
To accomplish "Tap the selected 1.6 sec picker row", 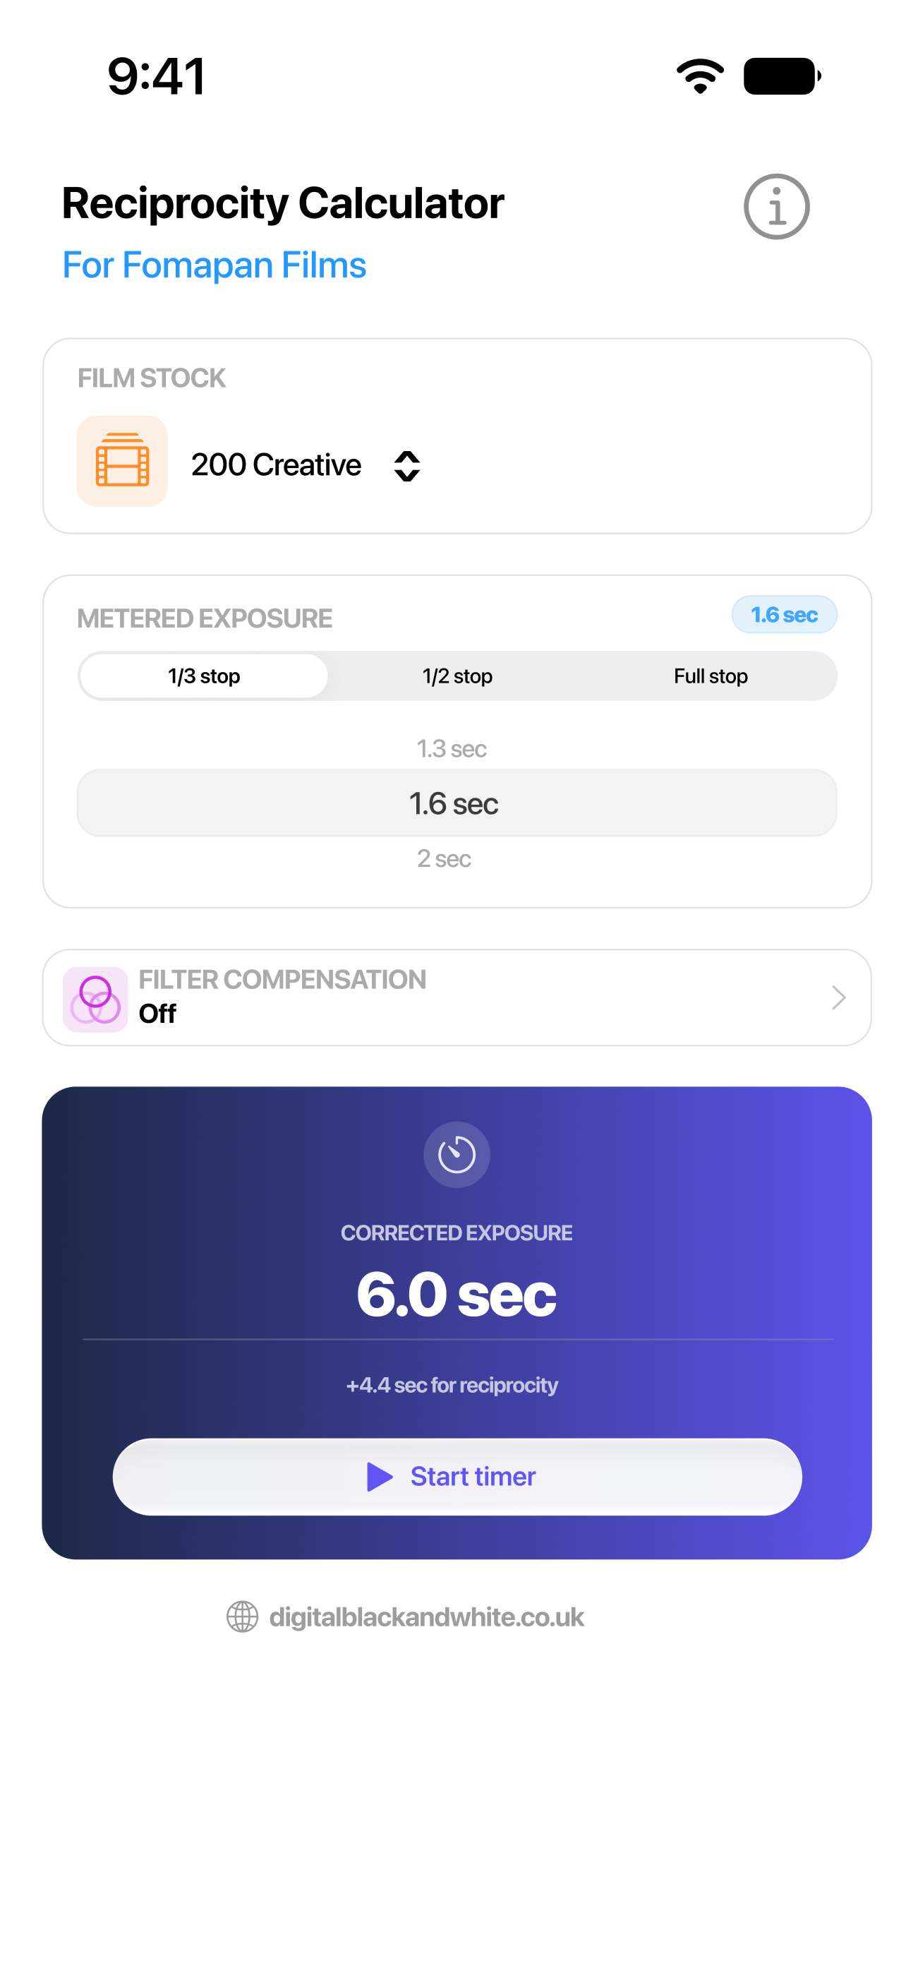I will 457,803.
